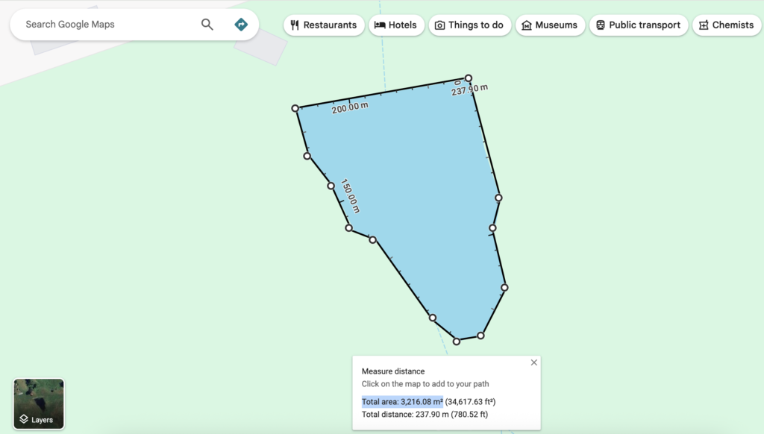This screenshot has height=434, width=764.
Task: Click the highlighted Total area text
Action: click(402, 401)
